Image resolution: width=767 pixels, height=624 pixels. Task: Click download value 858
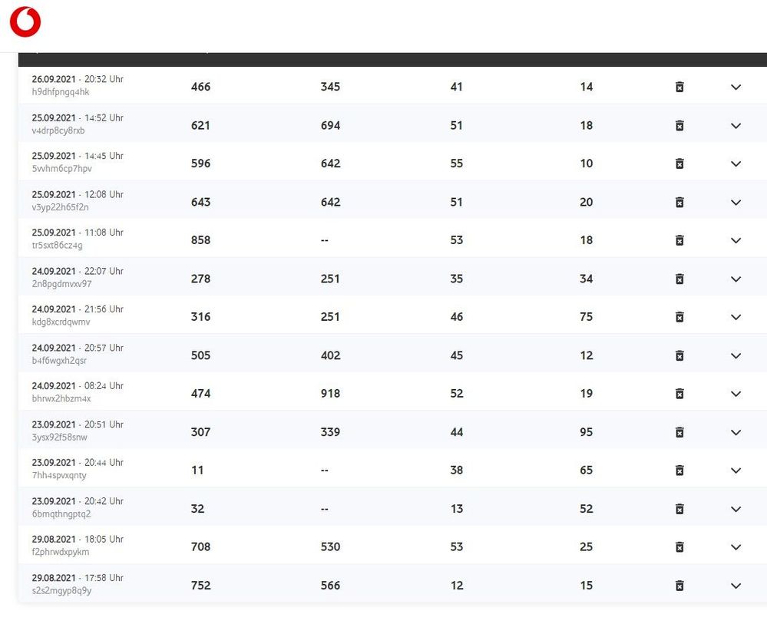tap(200, 240)
